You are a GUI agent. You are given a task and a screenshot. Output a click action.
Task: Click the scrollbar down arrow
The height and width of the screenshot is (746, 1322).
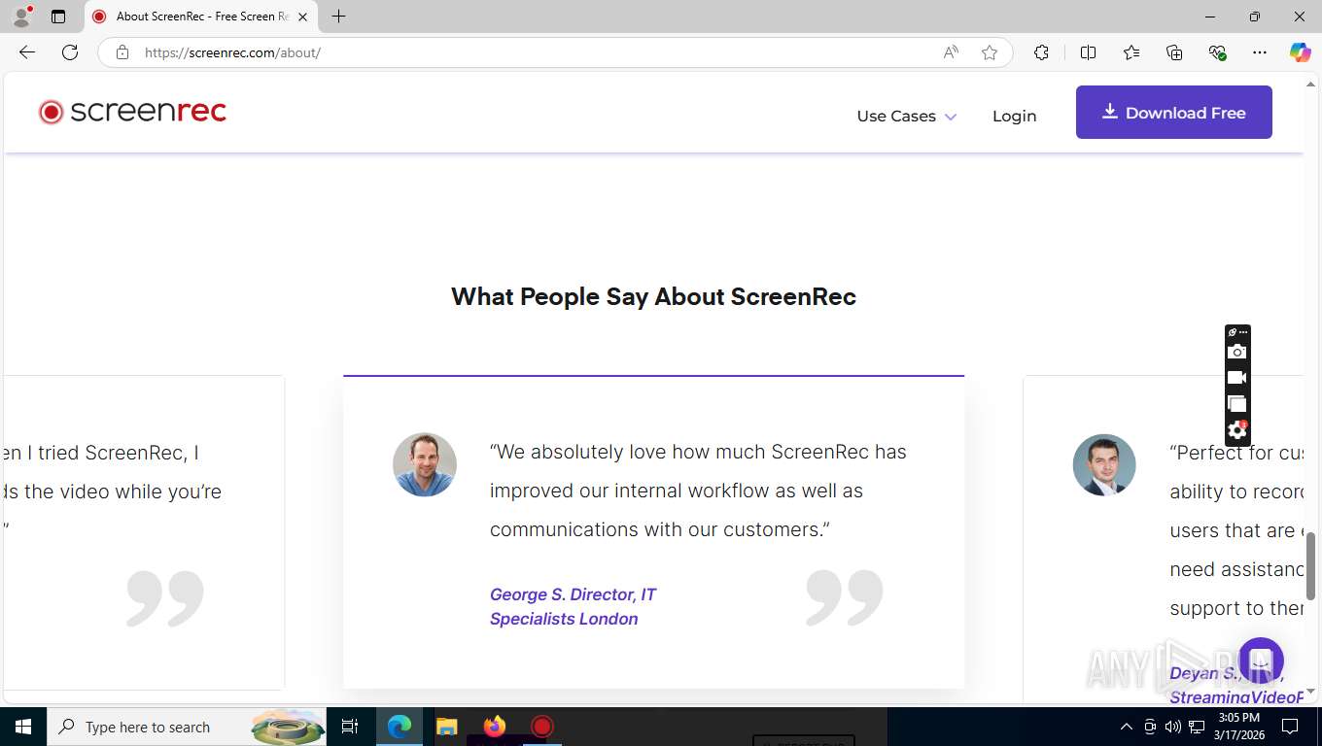1310,692
